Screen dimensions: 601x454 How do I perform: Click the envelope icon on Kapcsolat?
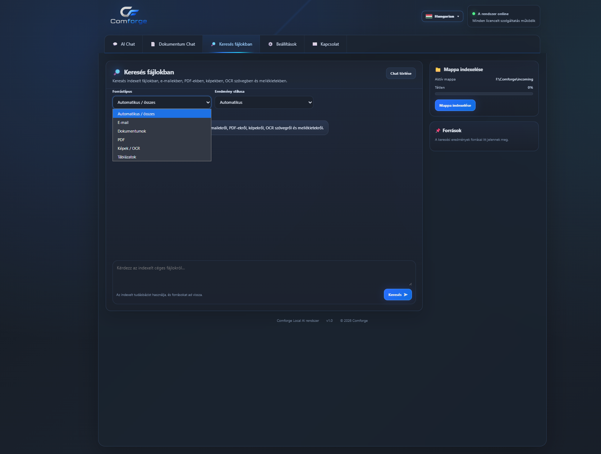pos(315,44)
